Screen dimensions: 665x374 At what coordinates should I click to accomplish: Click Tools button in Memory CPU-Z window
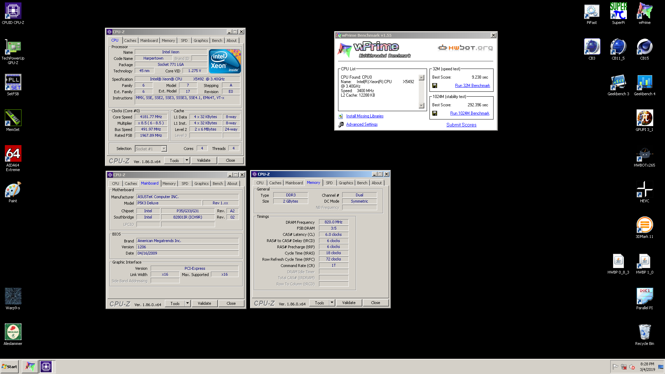[x=319, y=303]
